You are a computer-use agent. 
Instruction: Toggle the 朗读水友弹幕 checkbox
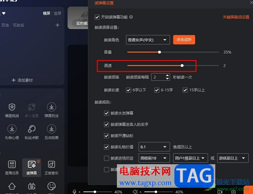click(107, 113)
